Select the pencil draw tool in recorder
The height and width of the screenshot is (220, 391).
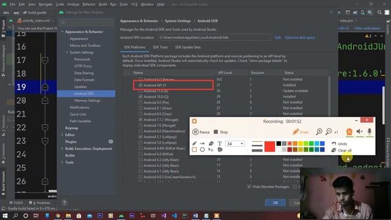(194, 144)
